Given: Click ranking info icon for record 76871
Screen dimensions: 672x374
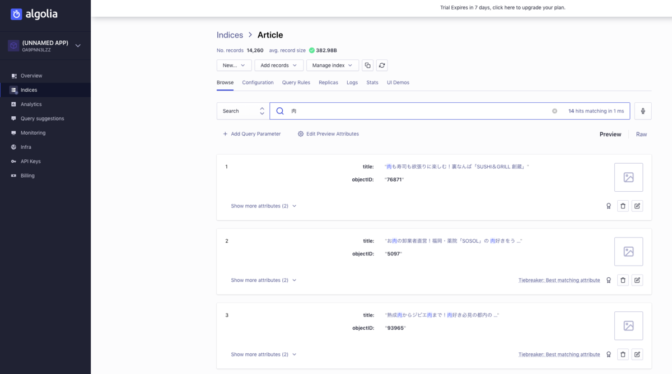Looking at the screenshot, I should 609,206.
